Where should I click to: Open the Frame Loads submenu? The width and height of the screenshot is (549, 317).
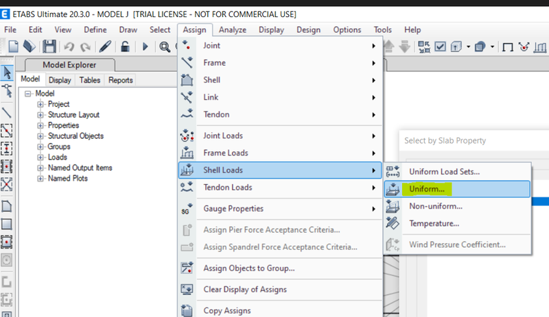coord(280,153)
